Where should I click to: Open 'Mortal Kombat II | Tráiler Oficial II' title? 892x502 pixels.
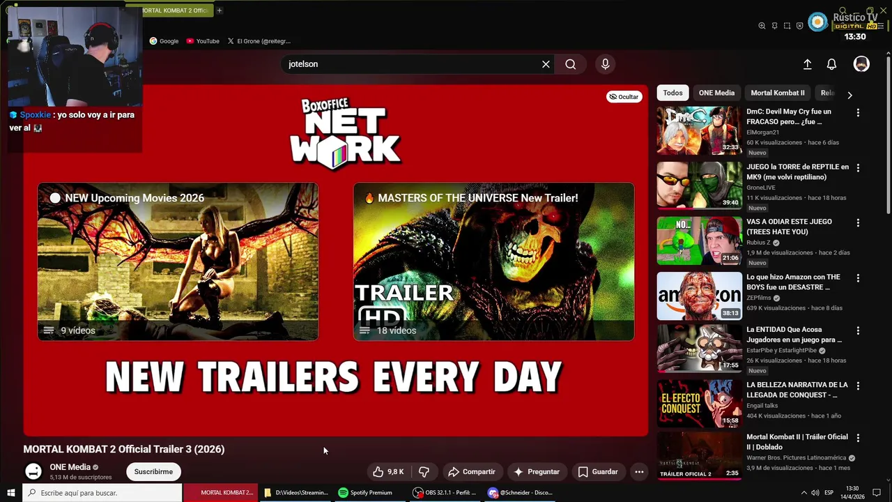click(797, 441)
